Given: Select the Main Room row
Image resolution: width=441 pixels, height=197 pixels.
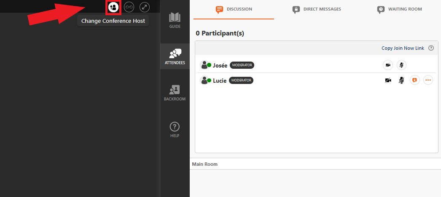Looking at the screenshot, I should pyautogui.click(x=315, y=164).
